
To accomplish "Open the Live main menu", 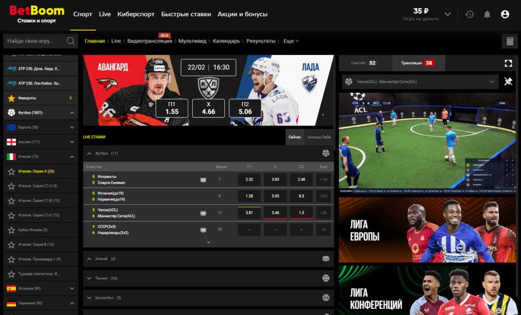I will tap(105, 14).
